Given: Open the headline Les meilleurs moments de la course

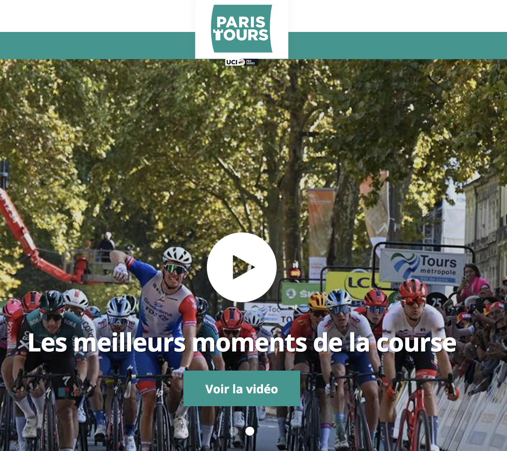Looking at the screenshot, I should tap(242, 342).
